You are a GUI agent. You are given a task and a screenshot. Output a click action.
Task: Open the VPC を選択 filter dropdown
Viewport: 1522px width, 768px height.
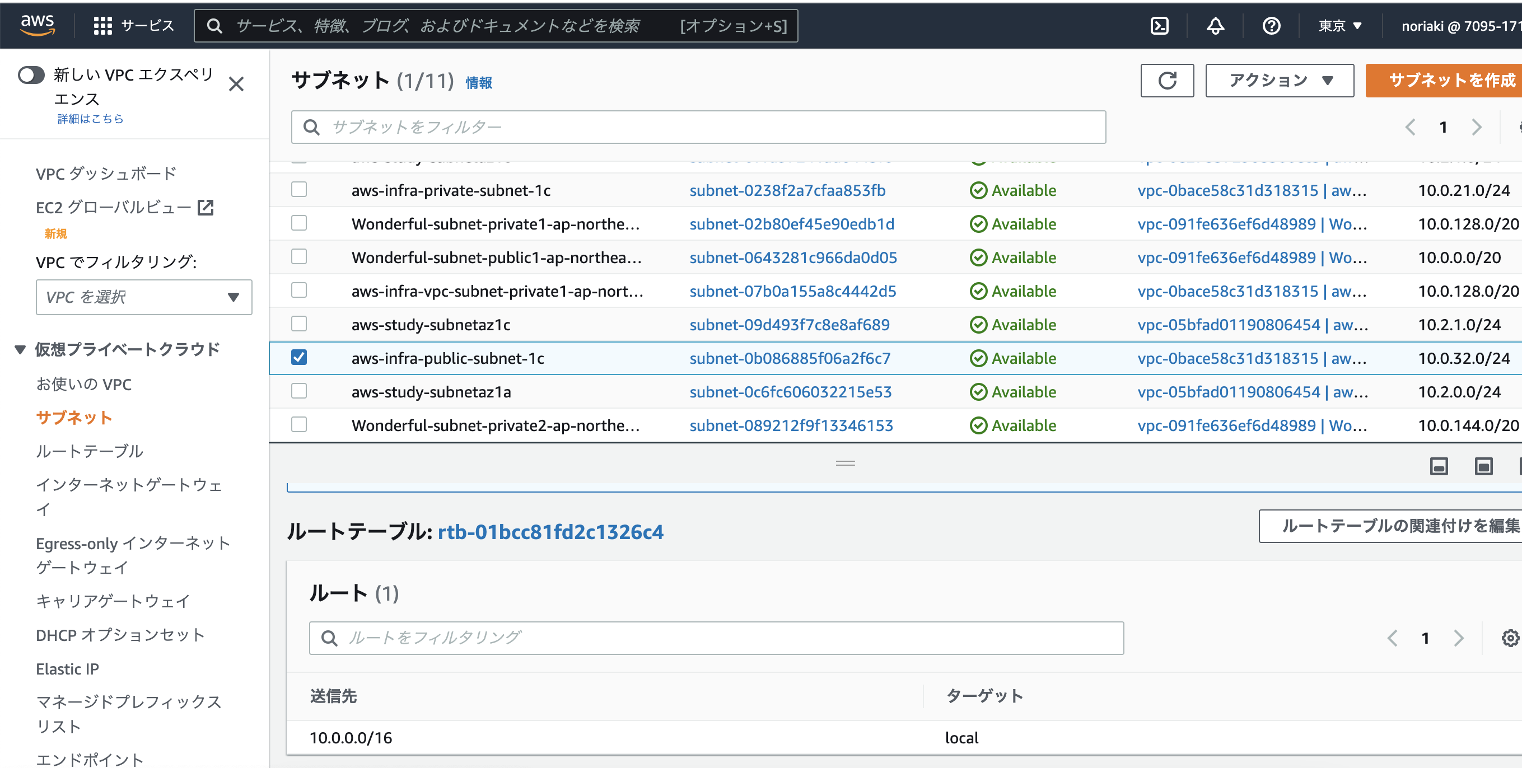click(143, 297)
